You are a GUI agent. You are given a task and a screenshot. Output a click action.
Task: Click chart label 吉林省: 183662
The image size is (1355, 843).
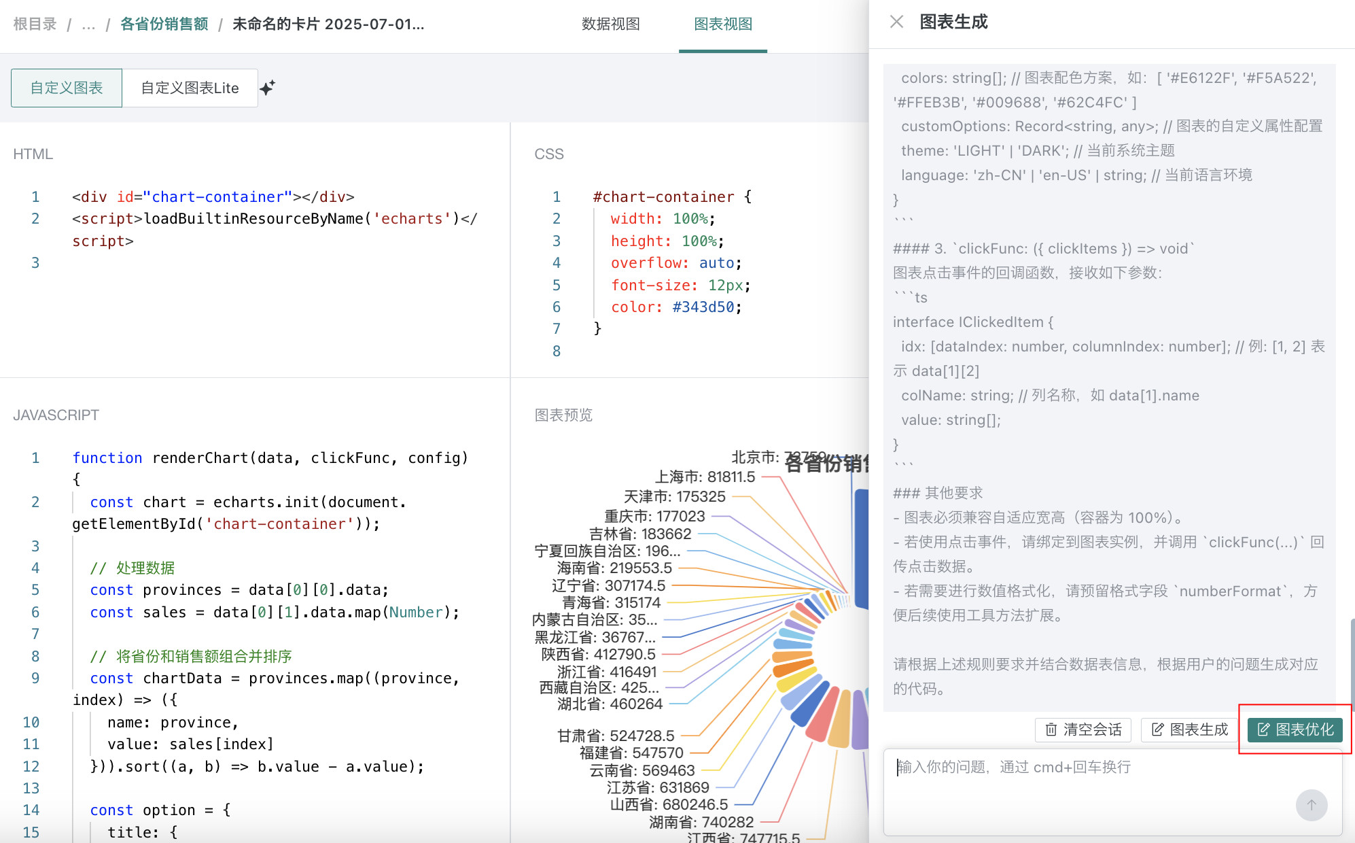click(x=640, y=534)
